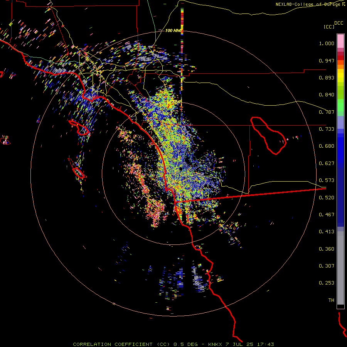Click the 100 NM range ring label
This screenshot has height=347, width=347.
pyautogui.click(x=173, y=30)
